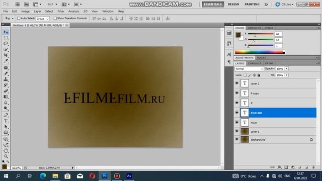Select the Spot Healing Brush tool
The height and width of the screenshot is (181, 322).
(6, 68)
